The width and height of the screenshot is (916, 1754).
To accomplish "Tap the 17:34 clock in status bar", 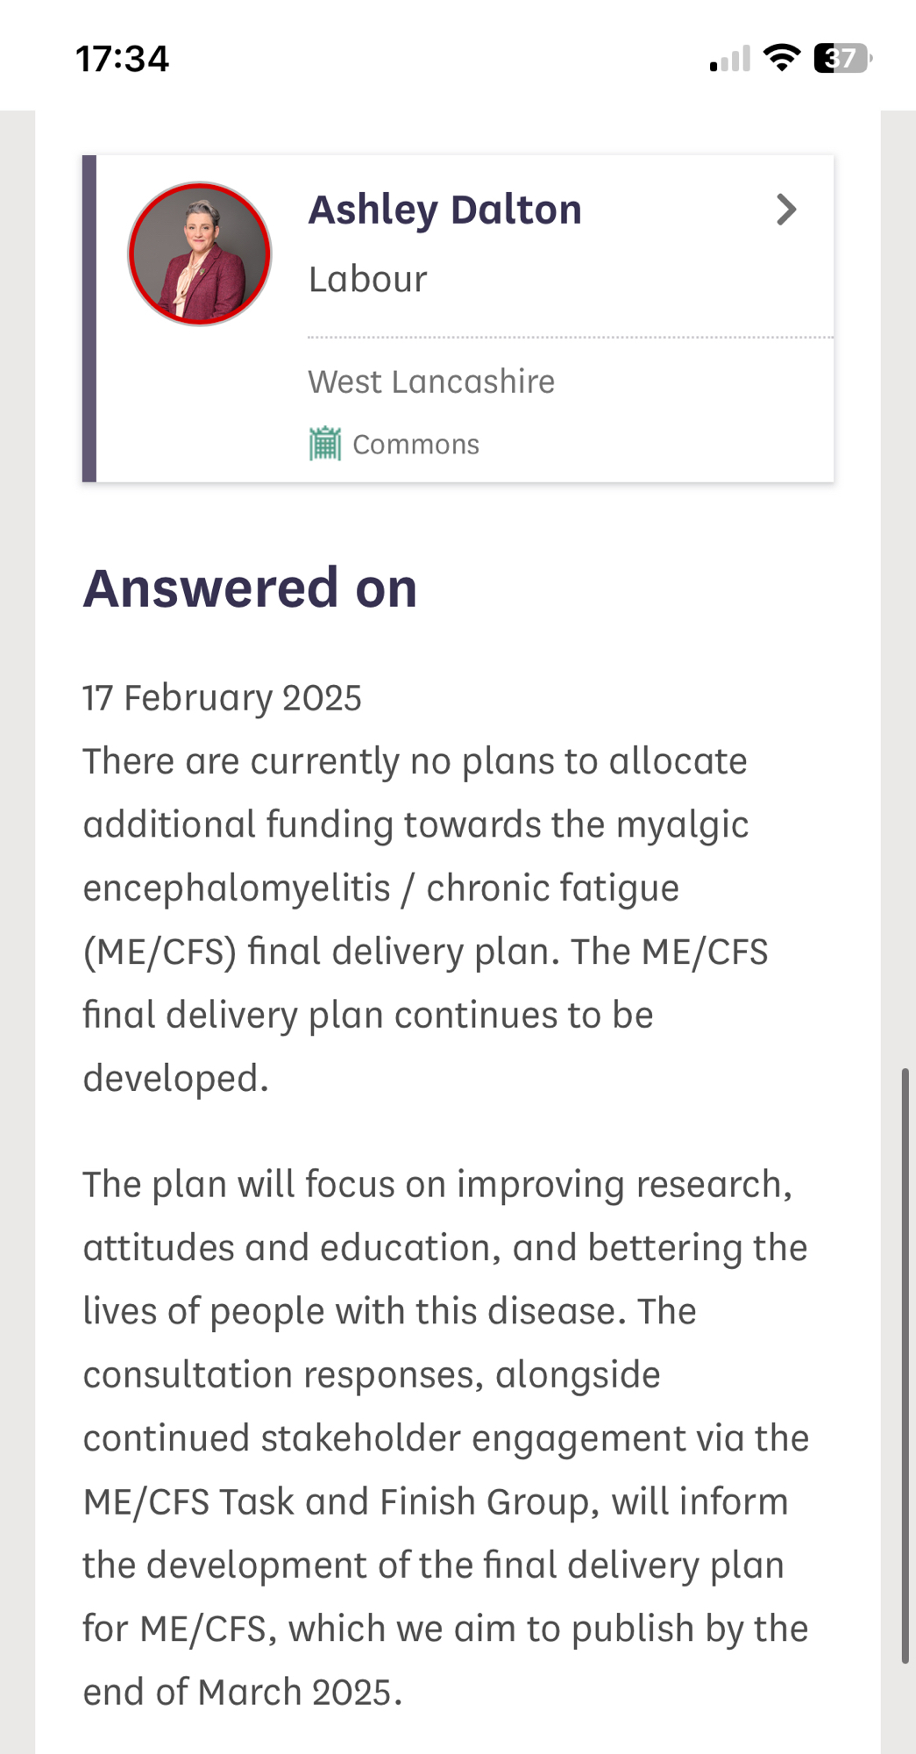I will [123, 59].
